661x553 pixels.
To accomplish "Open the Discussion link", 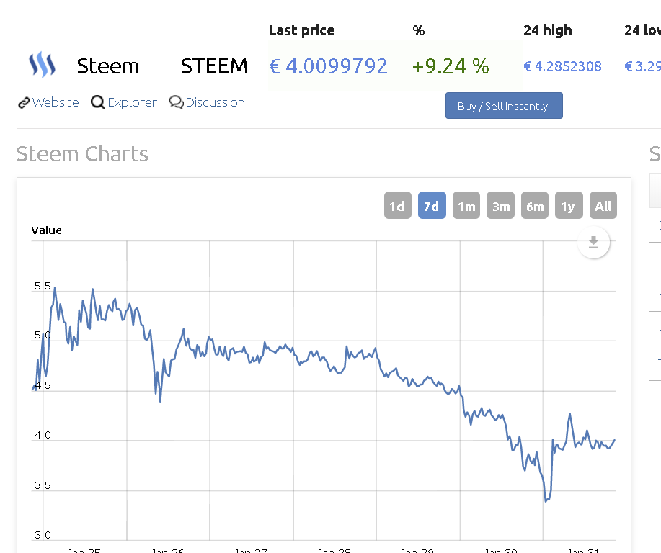I will click(x=215, y=102).
